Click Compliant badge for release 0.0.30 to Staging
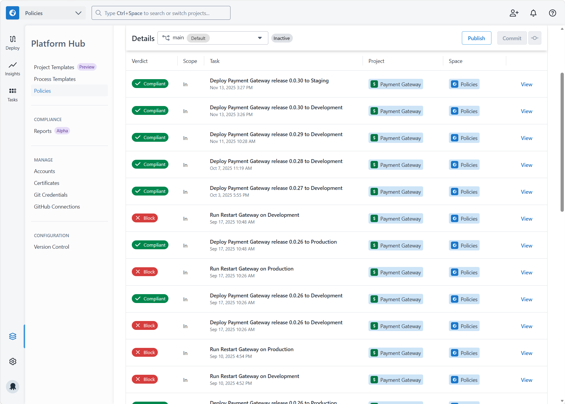Viewport: 565px width, 404px height. click(150, 84)
